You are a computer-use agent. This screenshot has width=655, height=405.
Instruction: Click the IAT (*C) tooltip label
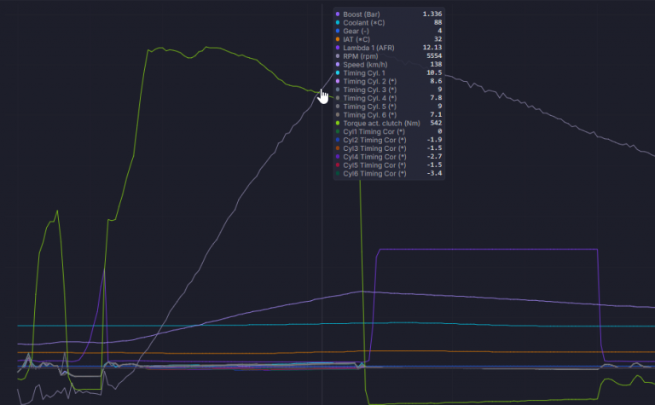[356, 39]
